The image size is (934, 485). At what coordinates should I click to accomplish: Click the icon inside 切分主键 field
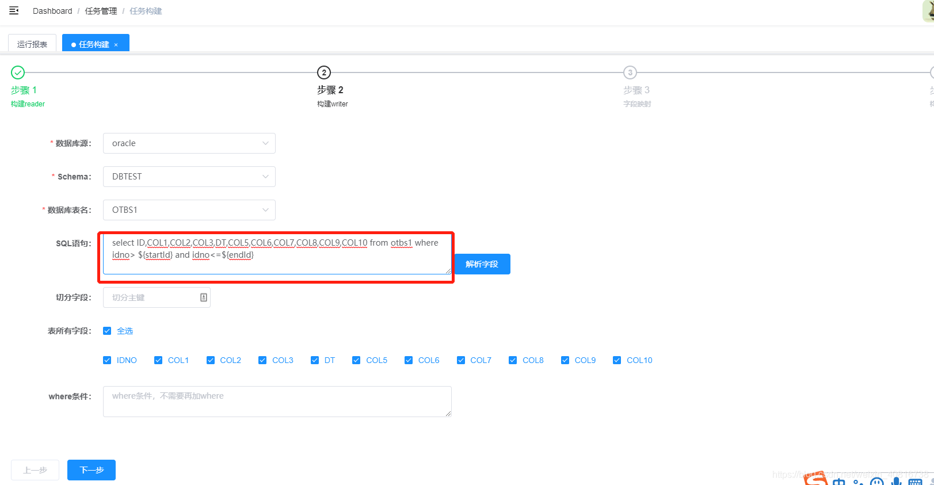(x=204, y=297)
